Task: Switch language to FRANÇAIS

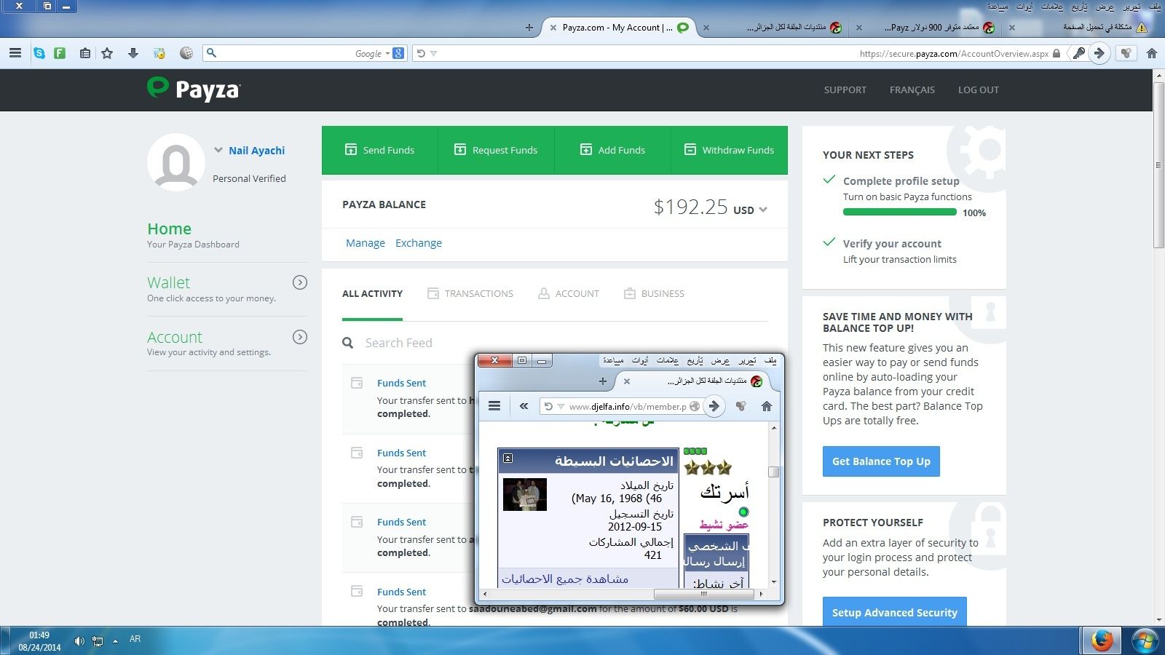Action: [x=912, y=90]
